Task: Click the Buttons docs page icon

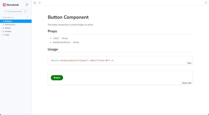Action: click(x=3, y=21)
